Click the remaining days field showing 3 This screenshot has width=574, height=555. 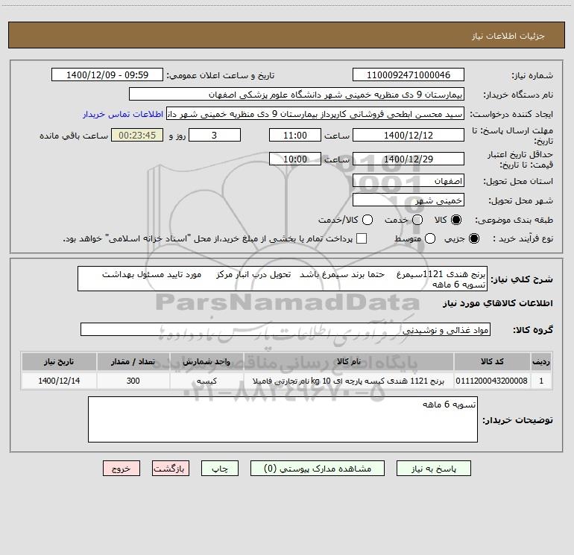tap(215, 135)
